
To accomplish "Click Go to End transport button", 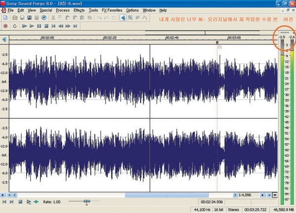I will 74,26.
